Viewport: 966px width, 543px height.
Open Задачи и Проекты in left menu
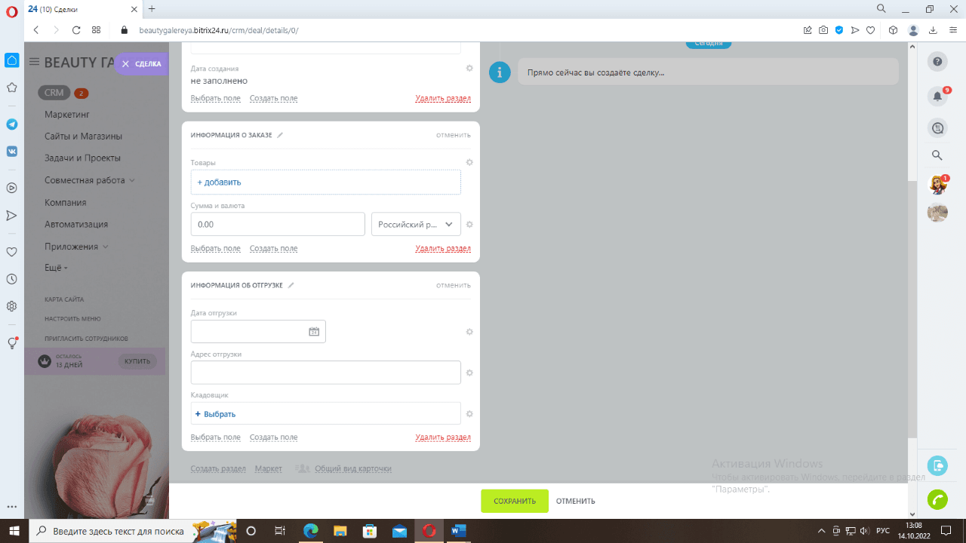point(82,158)
